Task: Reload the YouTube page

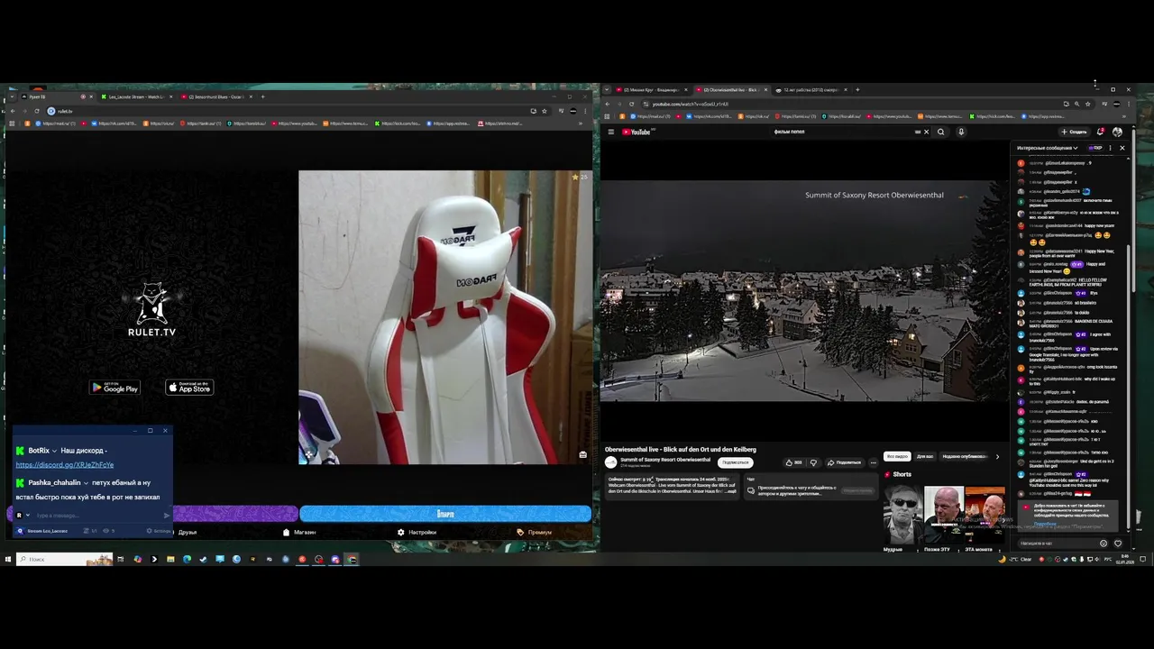Action: tap(632, 104)
